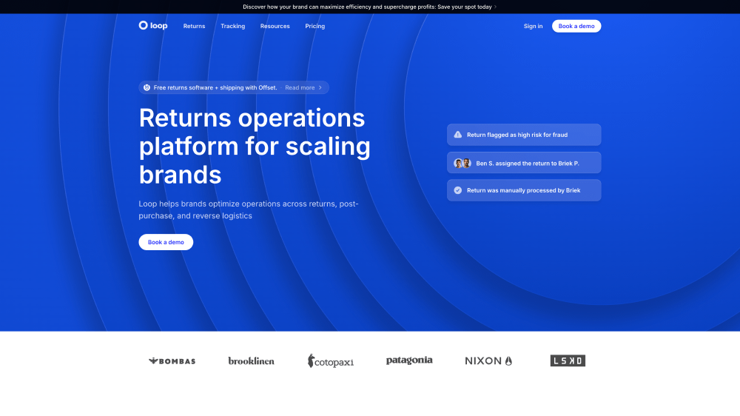Image resolution: width=740 pixels, height=416 pixels.
Task: Click the Loop logo in the header
Action: coord(153,25)
